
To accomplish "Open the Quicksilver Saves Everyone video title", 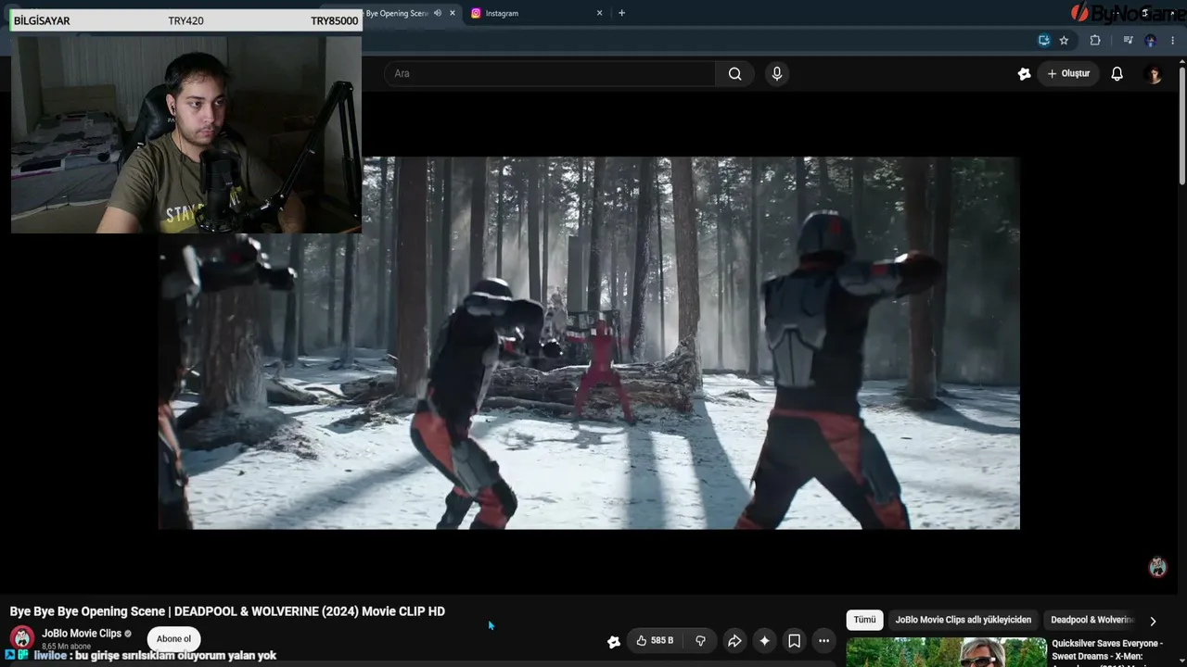I will click(1107, 651).
